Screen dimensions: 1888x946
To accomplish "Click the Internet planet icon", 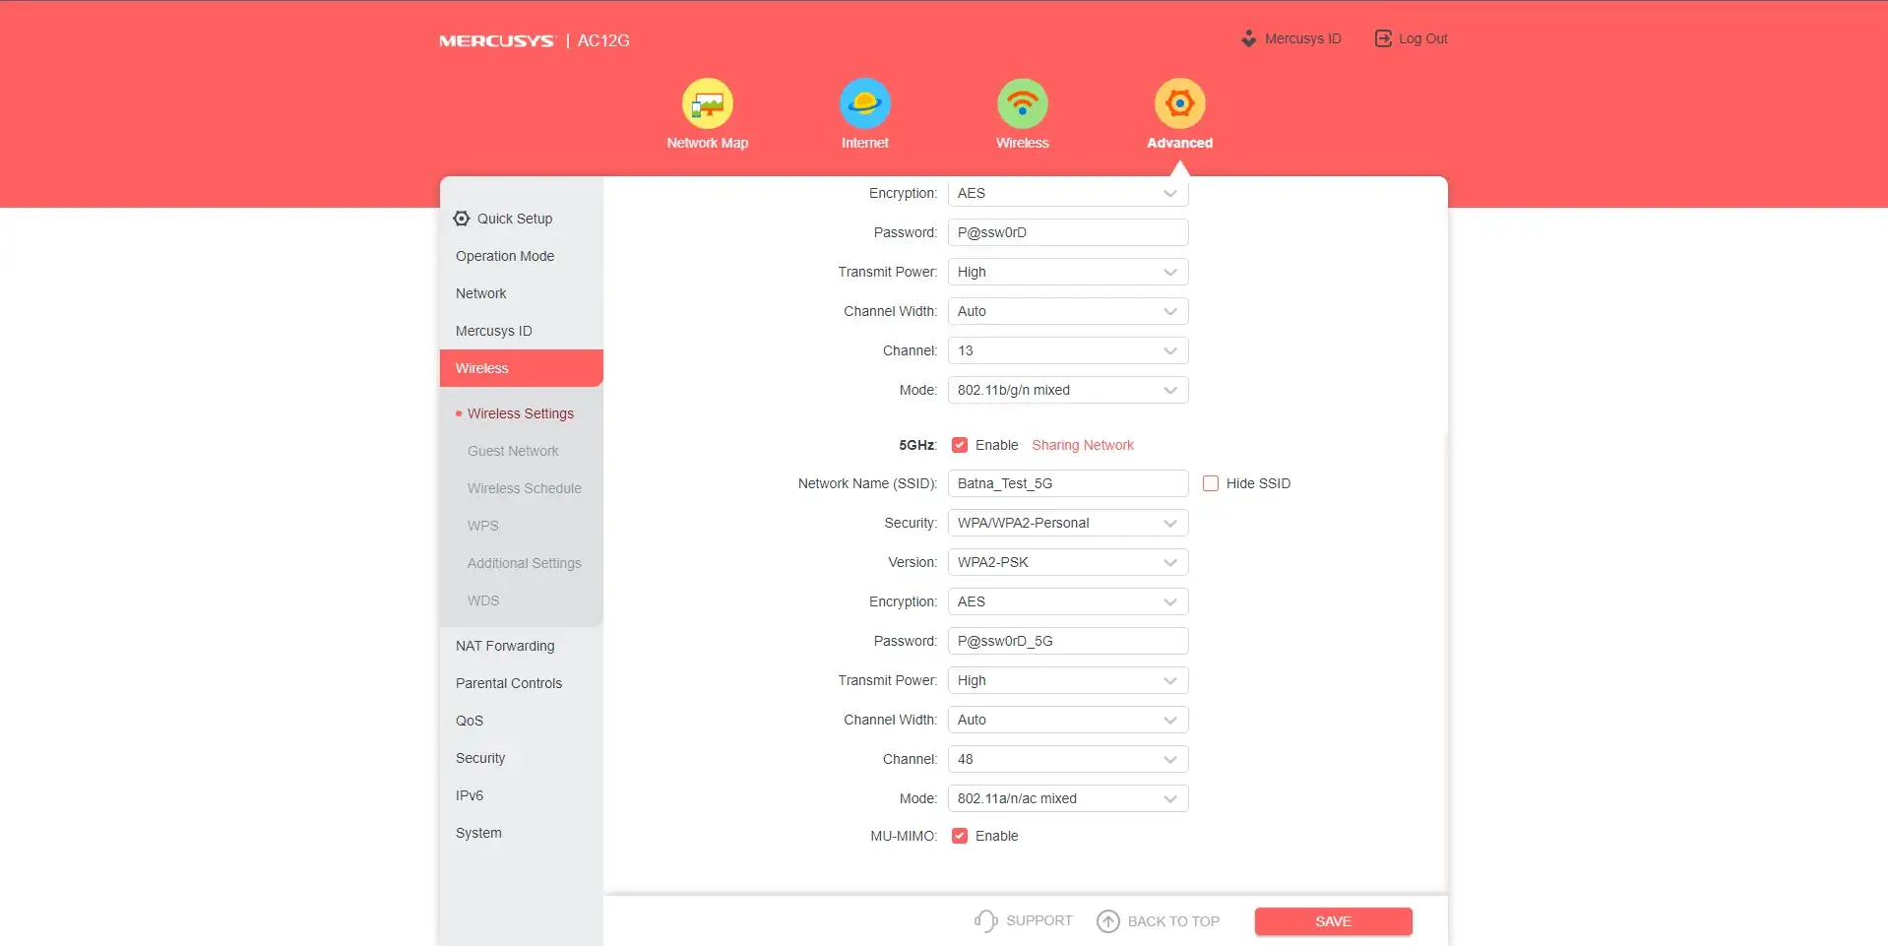I will pyautogui.click(x=864, y=103).
